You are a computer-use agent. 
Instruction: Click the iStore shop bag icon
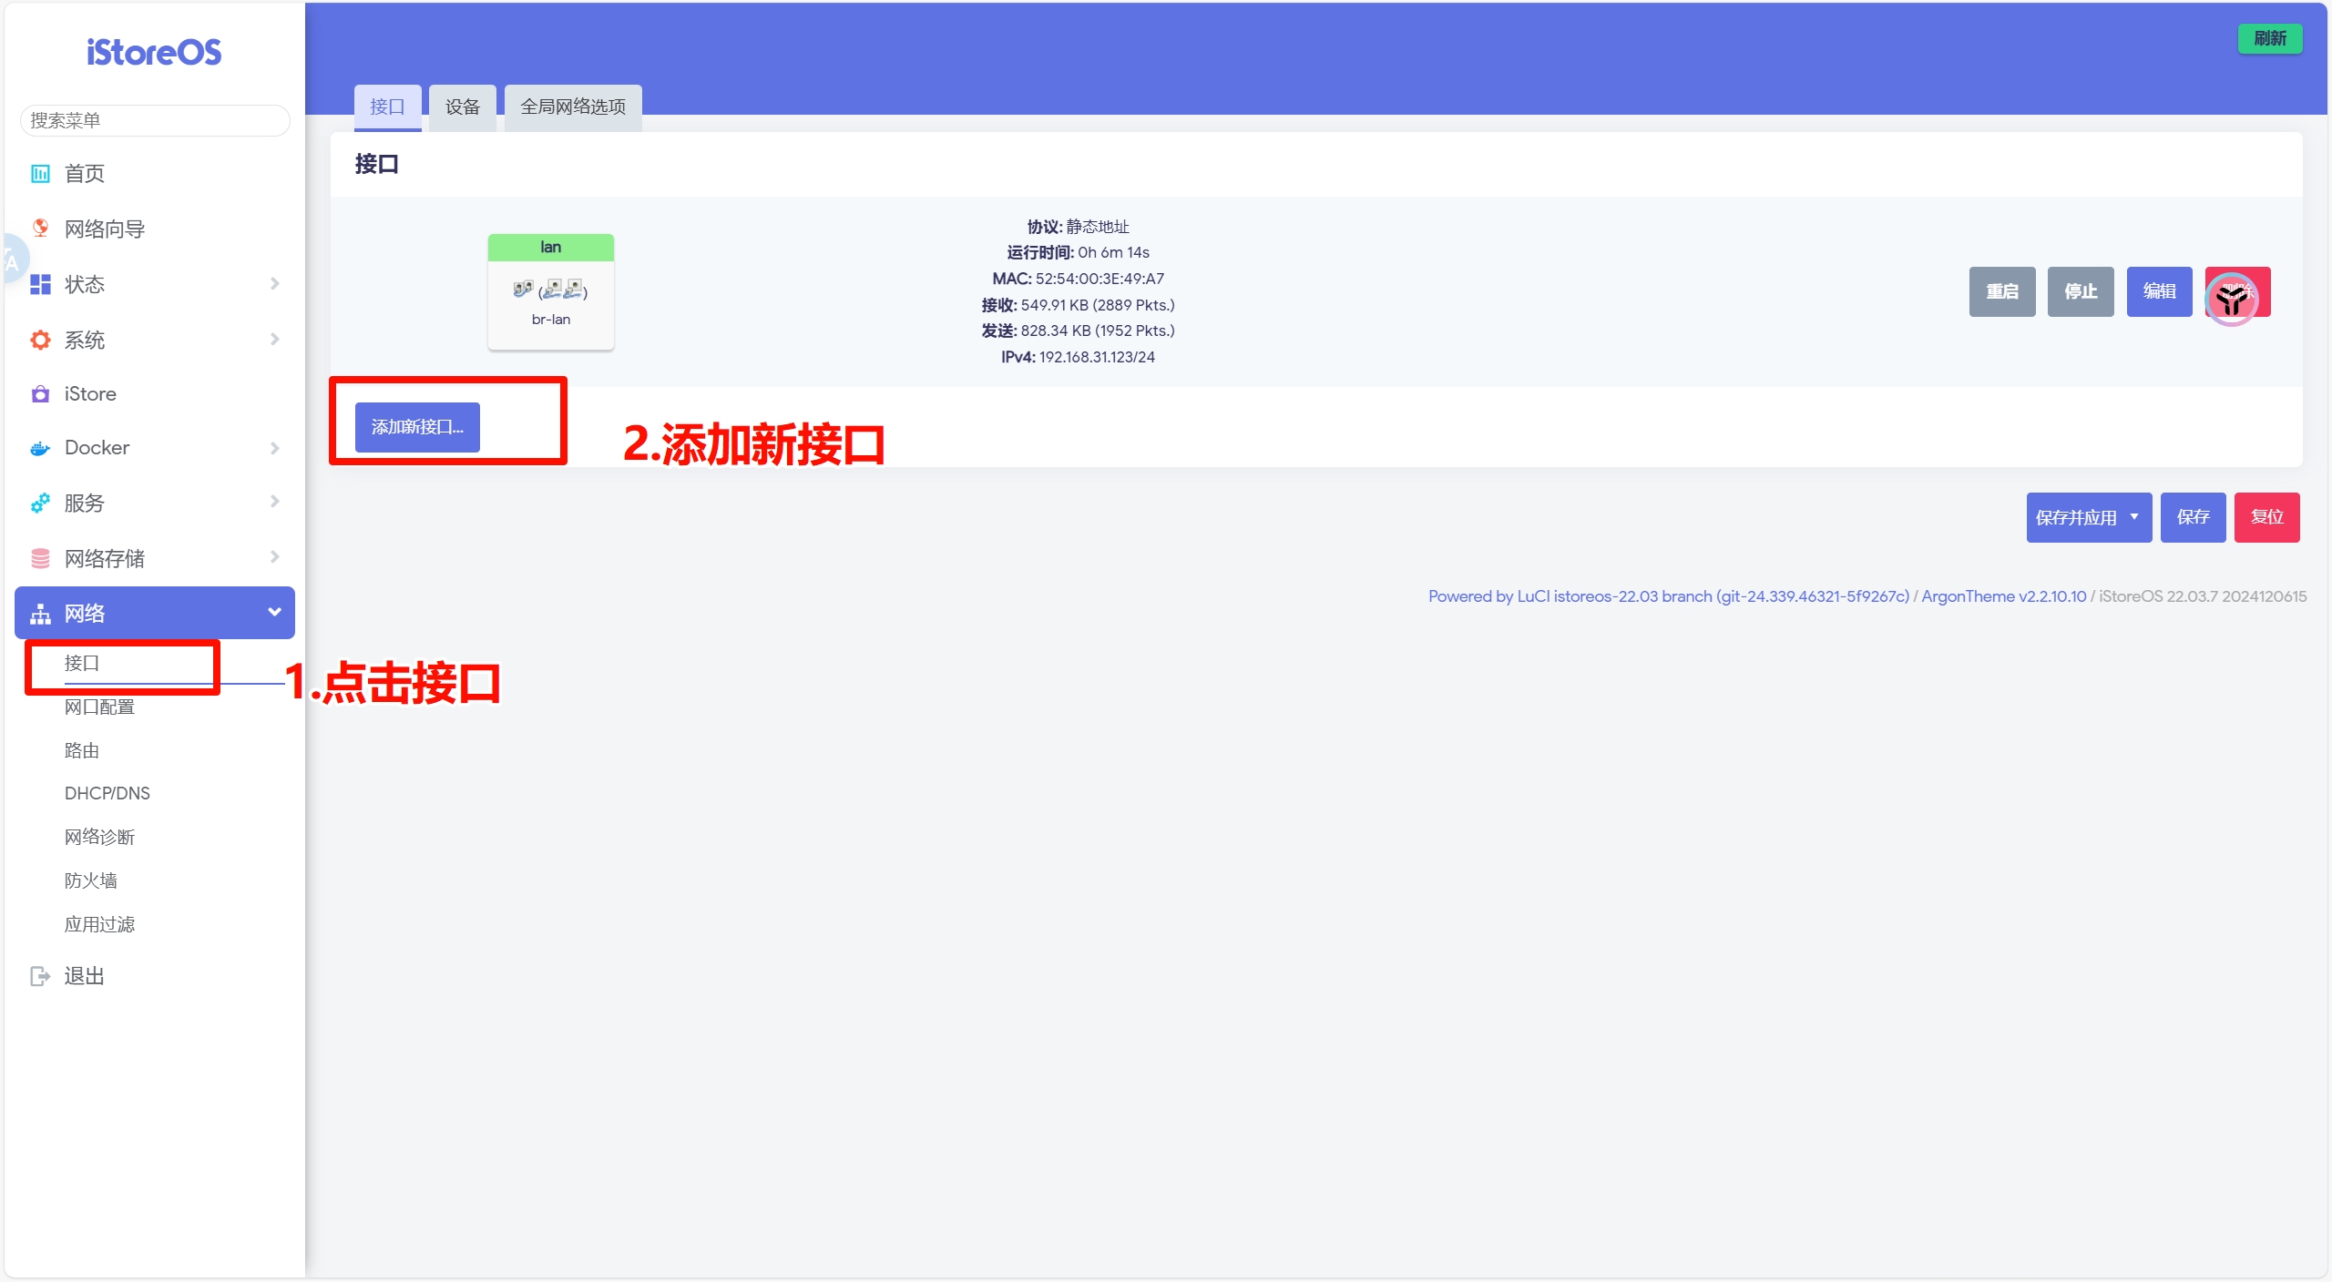[40, 393]
